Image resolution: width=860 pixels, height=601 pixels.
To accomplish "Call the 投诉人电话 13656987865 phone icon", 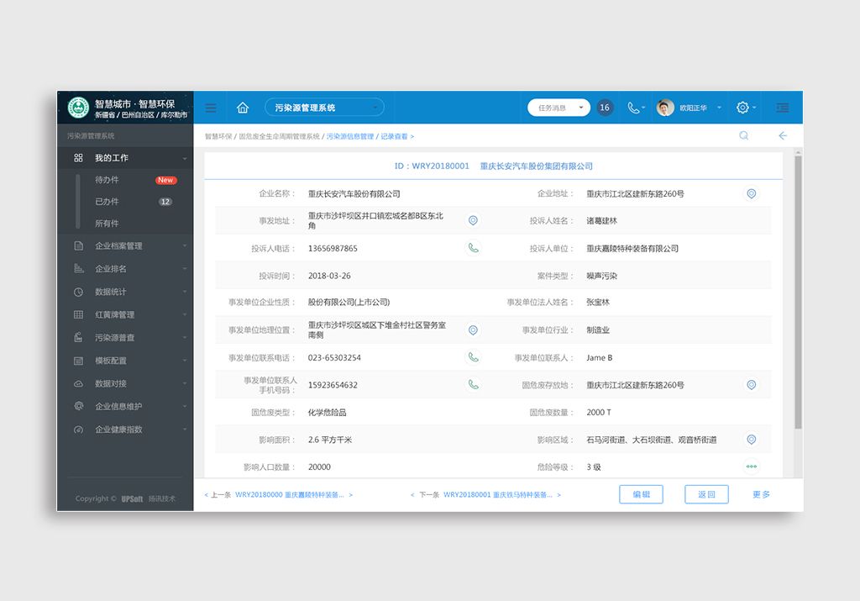I will (473, 248).
